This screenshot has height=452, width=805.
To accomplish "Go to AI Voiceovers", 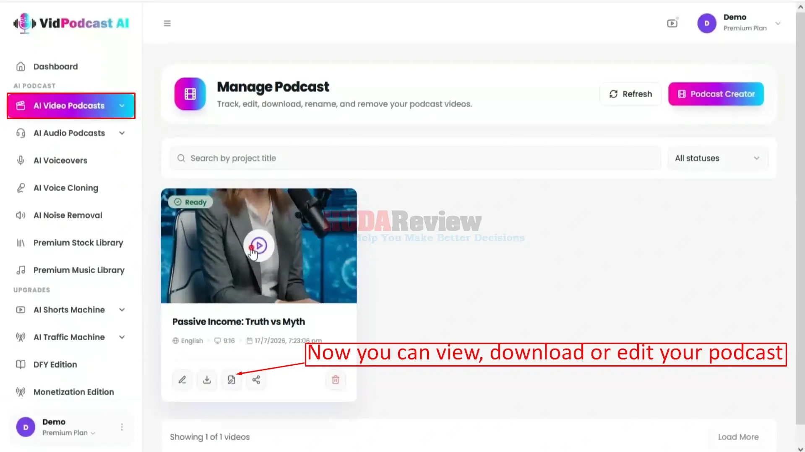I will 60,160.
